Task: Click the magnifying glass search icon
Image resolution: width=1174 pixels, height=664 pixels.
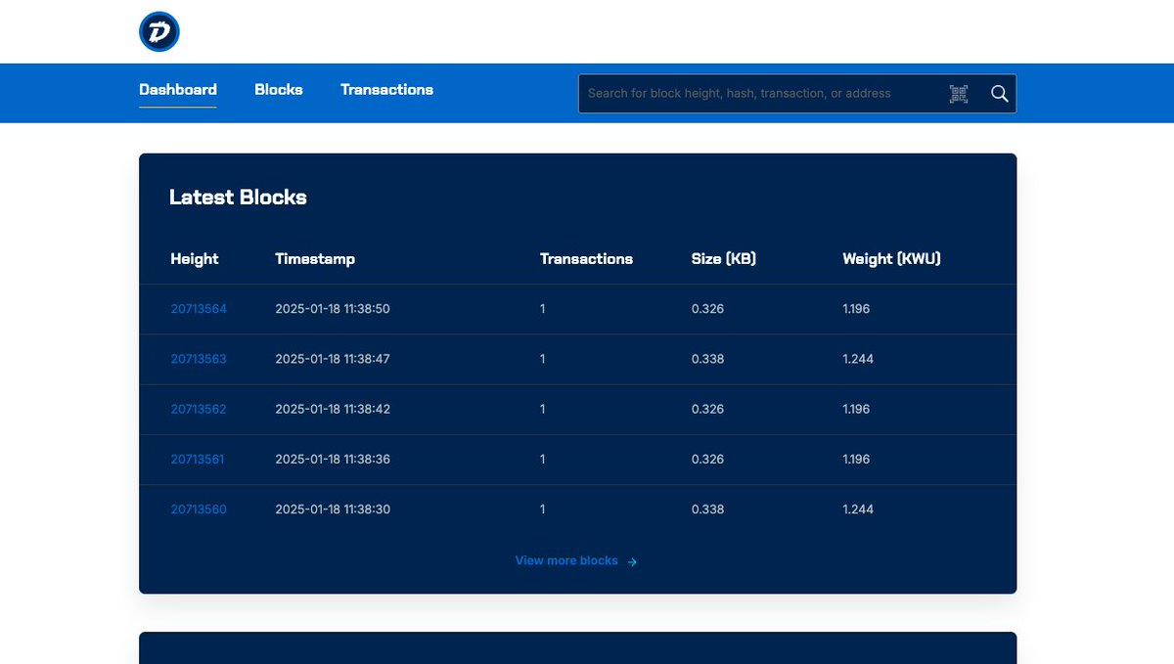Action: (998, 93)
